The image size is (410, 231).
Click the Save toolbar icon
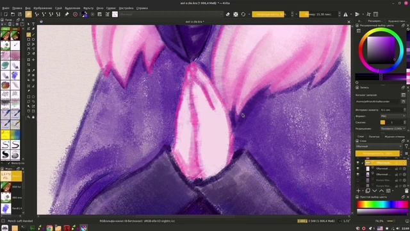[20, 14]
